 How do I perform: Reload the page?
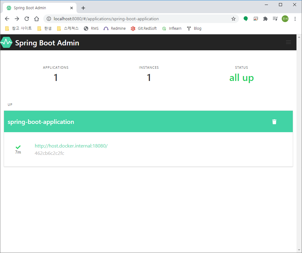click(27, 19)
